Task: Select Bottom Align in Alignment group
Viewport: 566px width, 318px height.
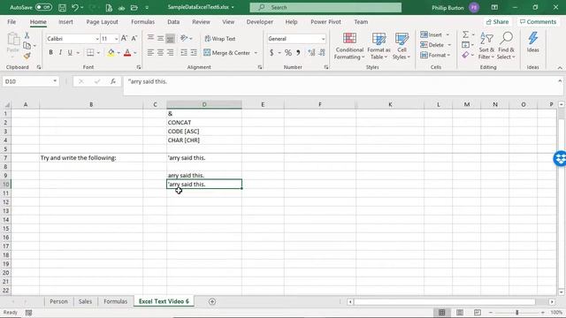Action: (170, 38)
